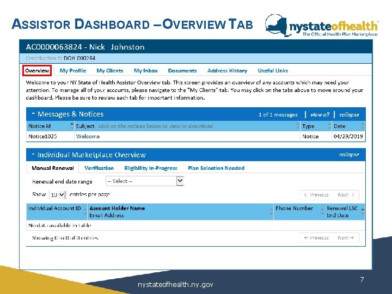Sort by Individual Account ID column
The image size is (392, 294).
click(x=57, y=212)
